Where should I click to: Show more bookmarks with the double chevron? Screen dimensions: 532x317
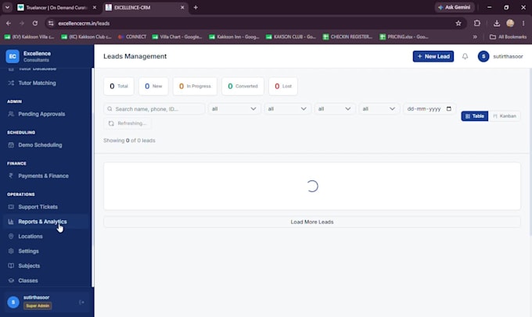coord(475,37)
